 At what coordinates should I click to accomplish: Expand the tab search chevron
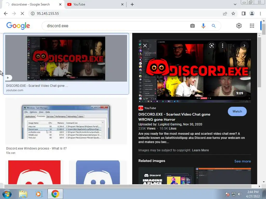(235, 4)
